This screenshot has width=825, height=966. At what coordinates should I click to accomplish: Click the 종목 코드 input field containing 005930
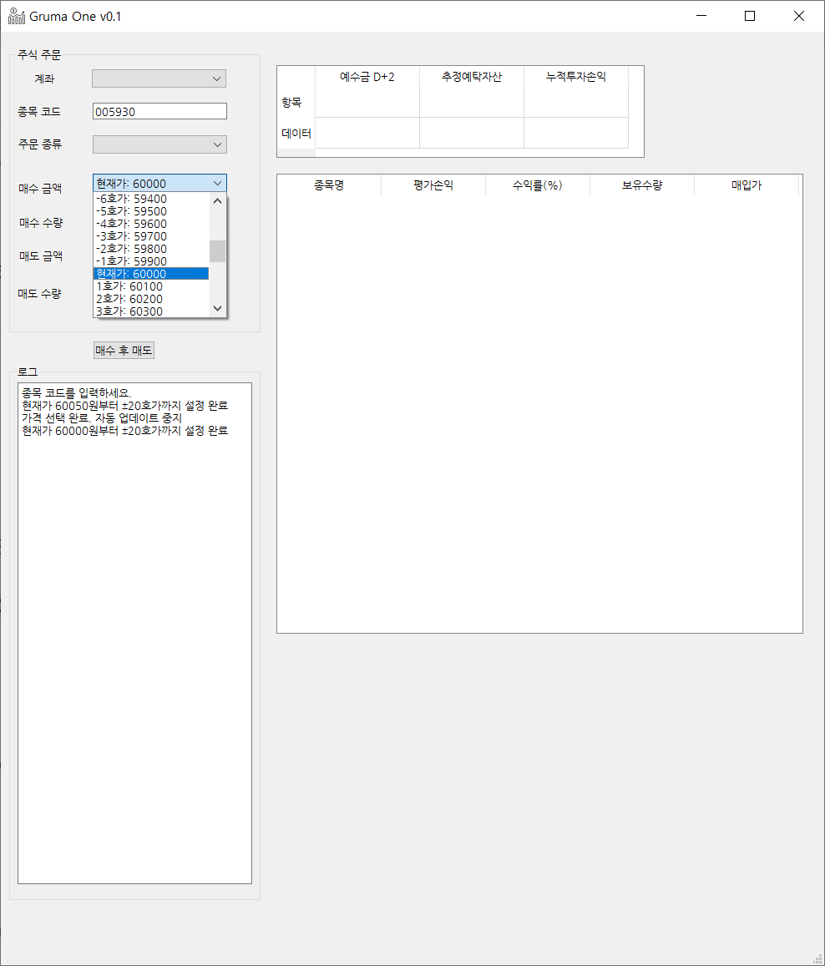[159, 112]
